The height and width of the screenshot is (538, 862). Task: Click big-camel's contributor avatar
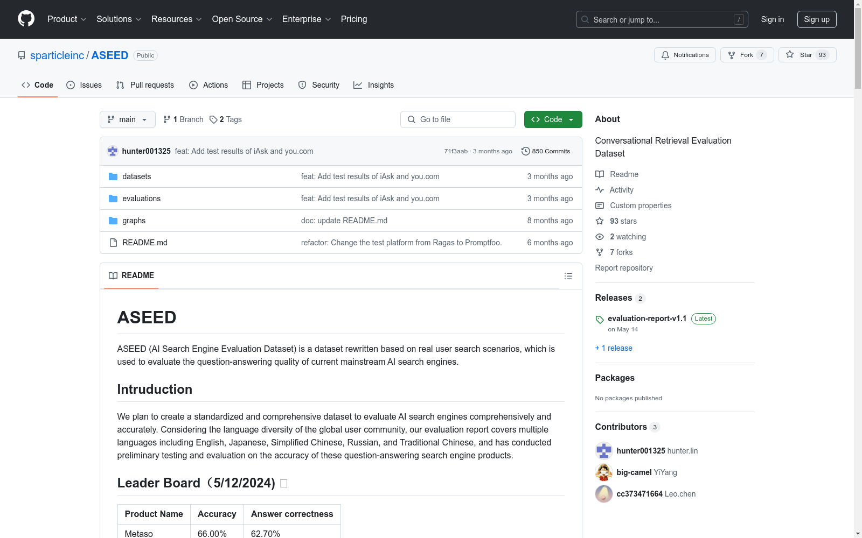tap(604, 472)
